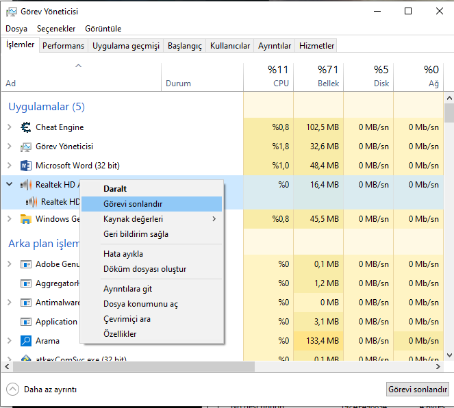The width and height of the screenshot is (454, 408).
Task: Choose Daralt from context menu
Action: pyautogui.click(x=152, y=189)
